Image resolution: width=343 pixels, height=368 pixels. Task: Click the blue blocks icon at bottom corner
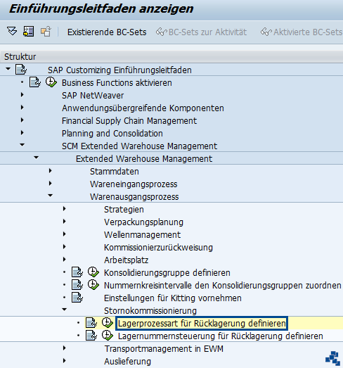pos(332,358)
